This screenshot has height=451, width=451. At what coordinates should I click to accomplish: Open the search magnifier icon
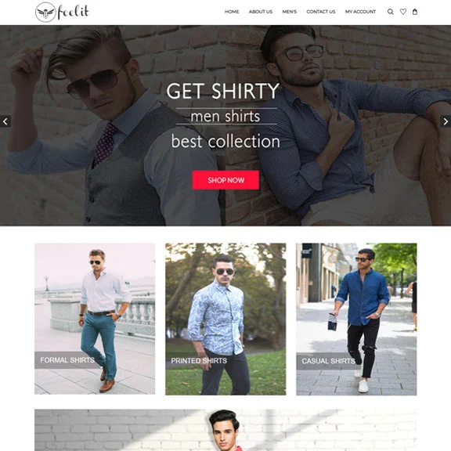coord(390,12)
